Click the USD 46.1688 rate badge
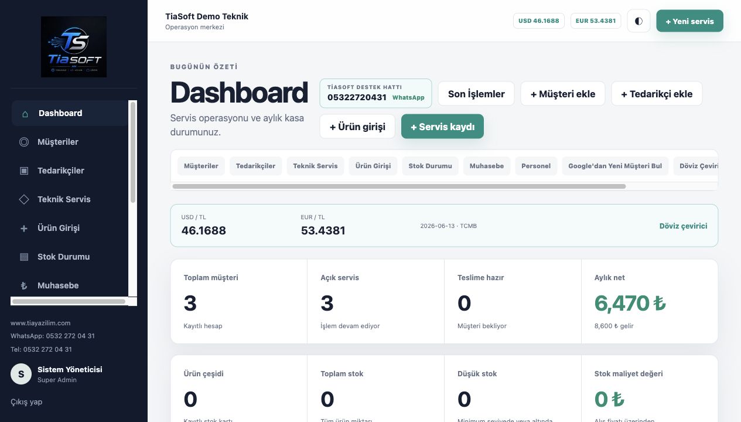Image resolution: width=741 pixels, height=422 pixels. (538, 21)
